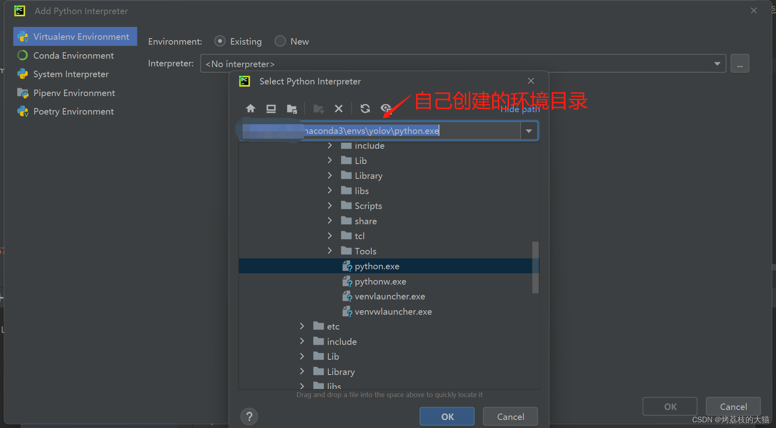Switch to Conda Environment section
The width and height of the screenshot is (776, 428).
73,55
